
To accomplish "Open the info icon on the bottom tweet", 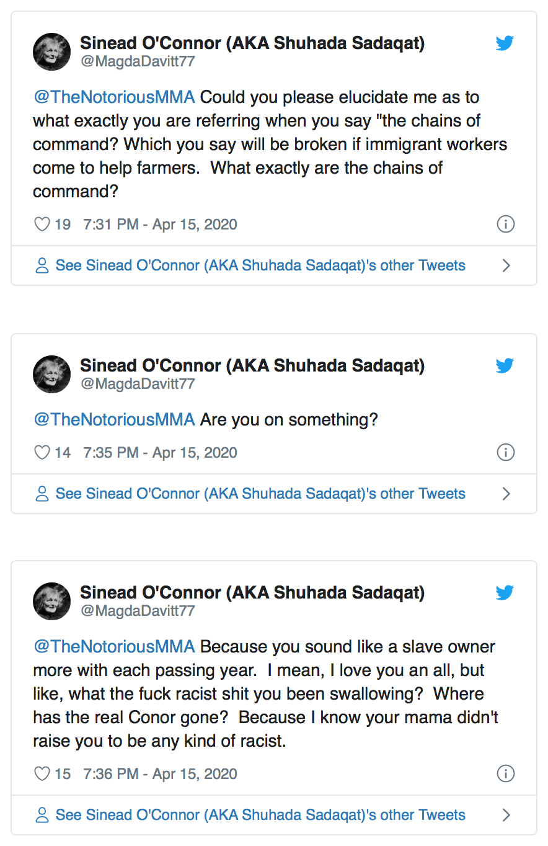I will pos(506,773).
